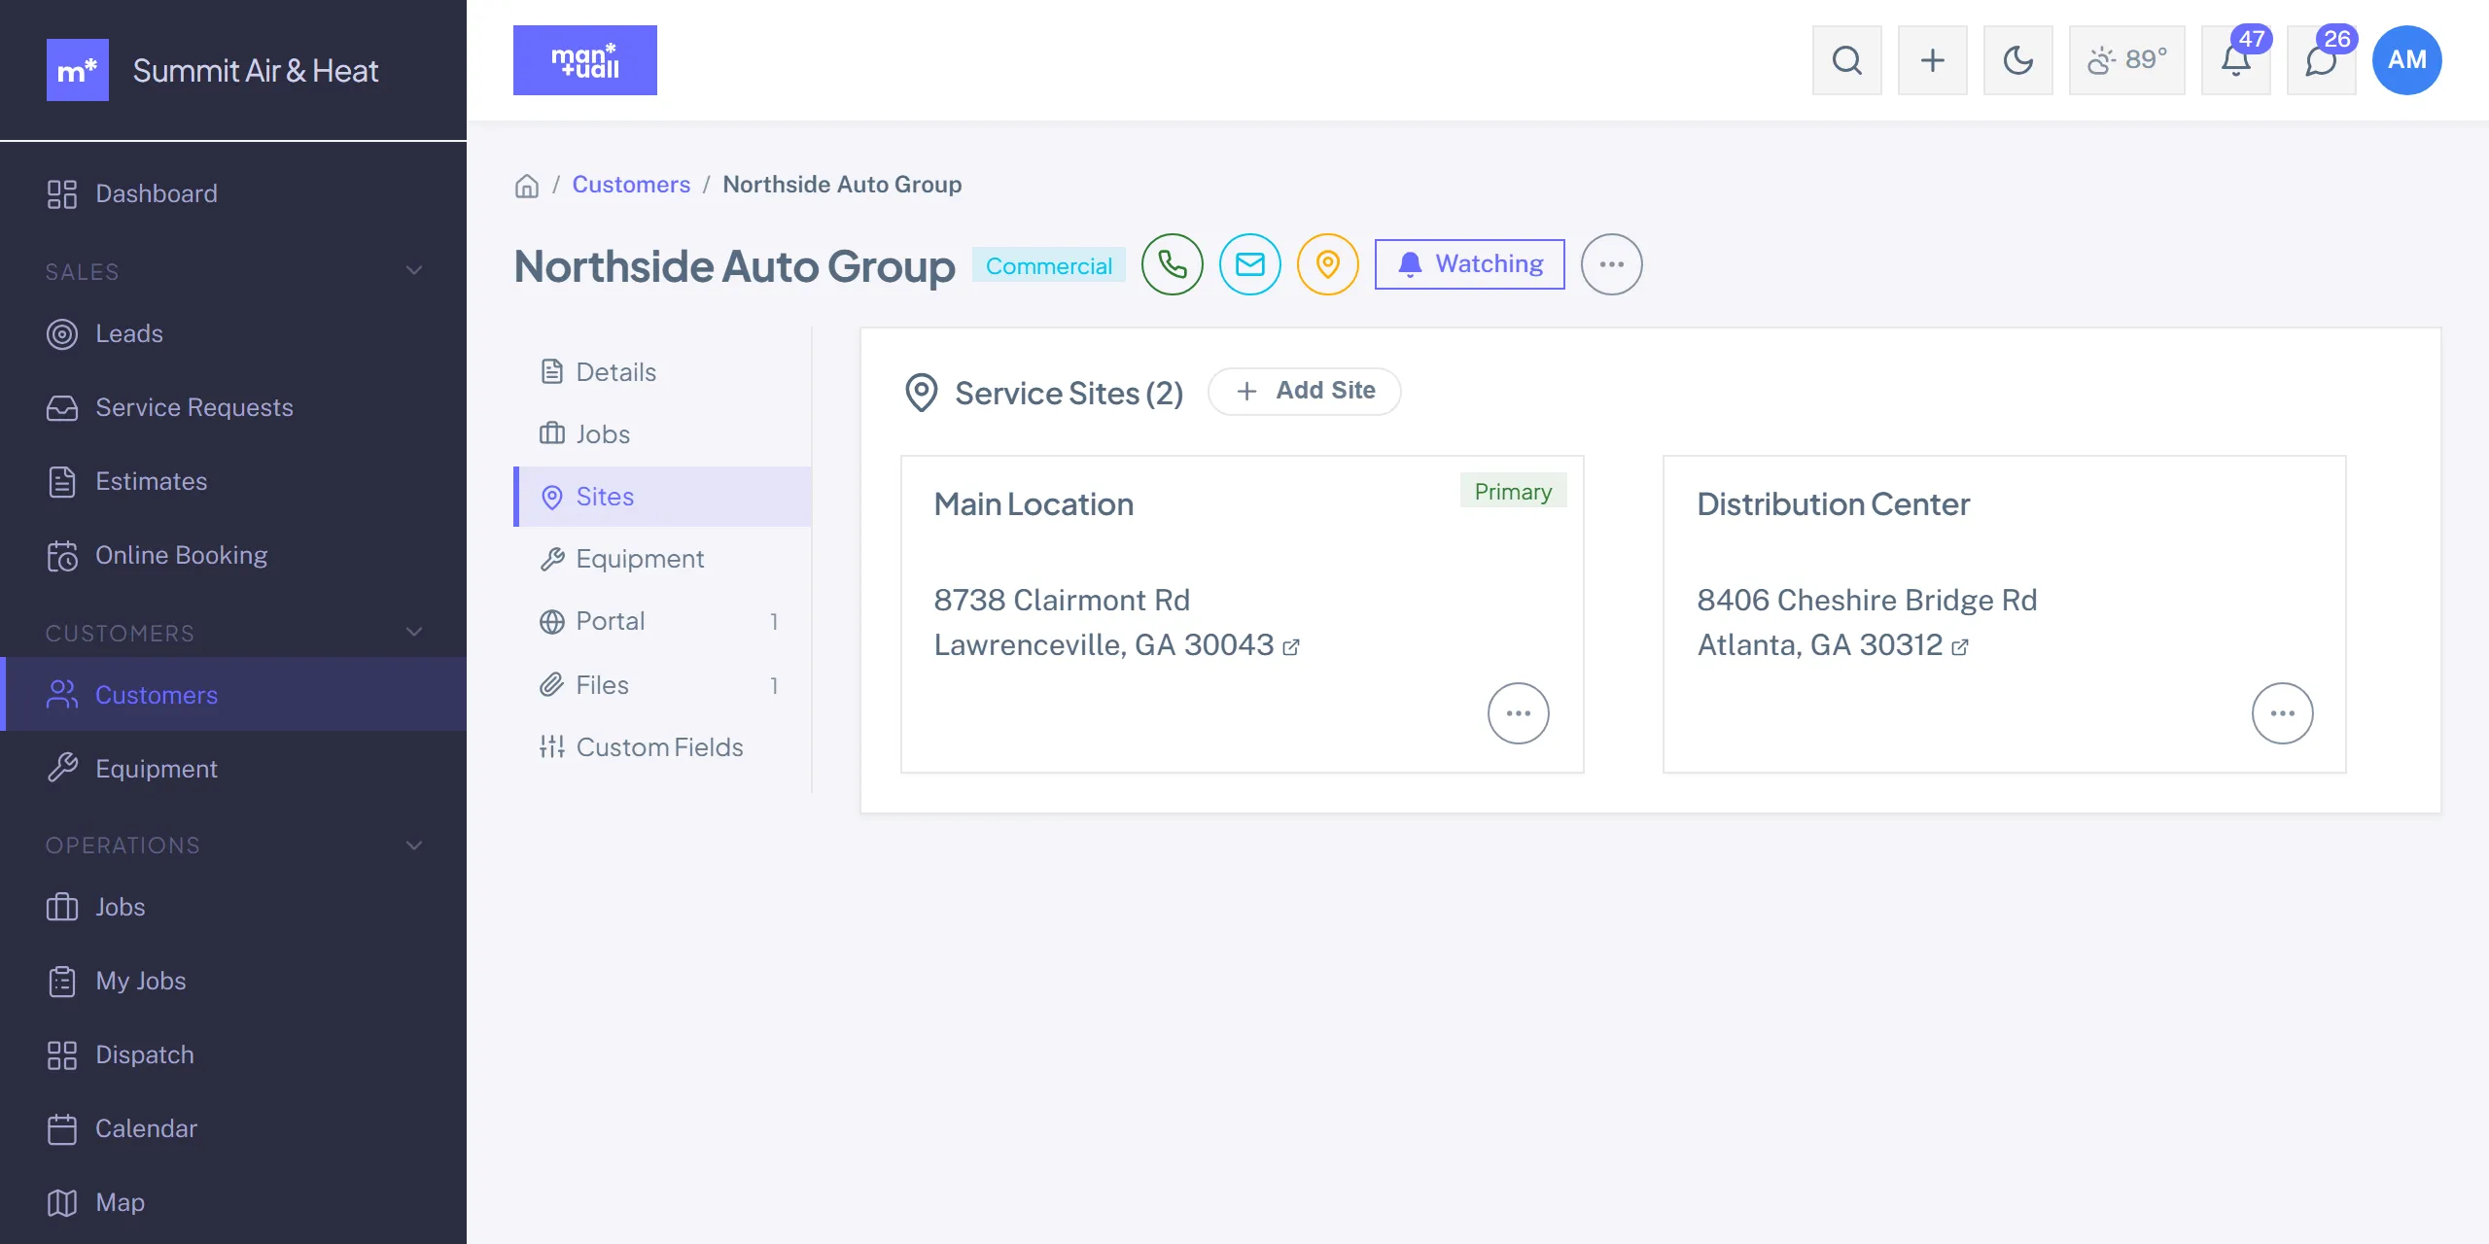2489x1244 pixels.
Task: Switch to the Equipment customer tab
Action: 662,559
